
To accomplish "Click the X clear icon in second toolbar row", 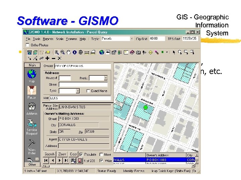I will [60, 58].
